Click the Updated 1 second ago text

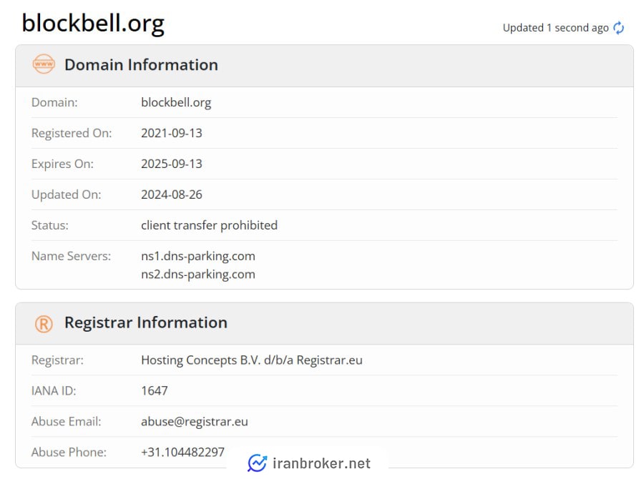click(556, 28)
